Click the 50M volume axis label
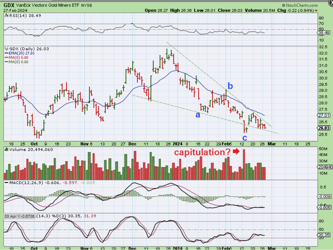This screenshot has width=333, height=250. [323, 149]
